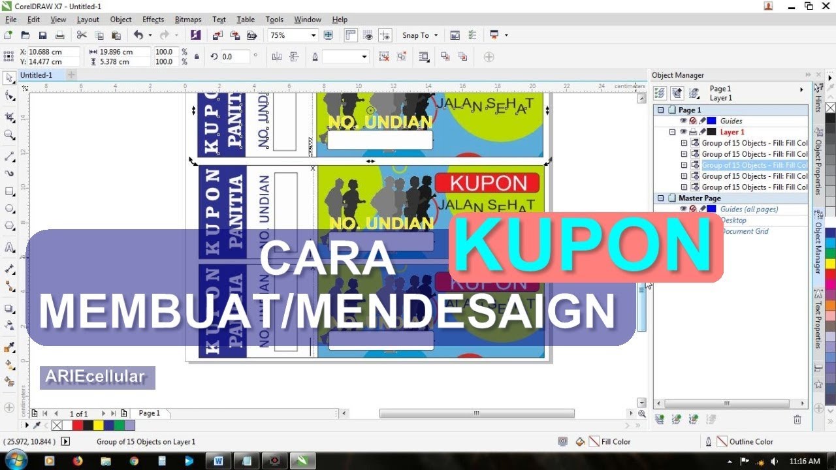Toggle the Lock Ratio padlock
836x470 pixels.
point(197,57)
